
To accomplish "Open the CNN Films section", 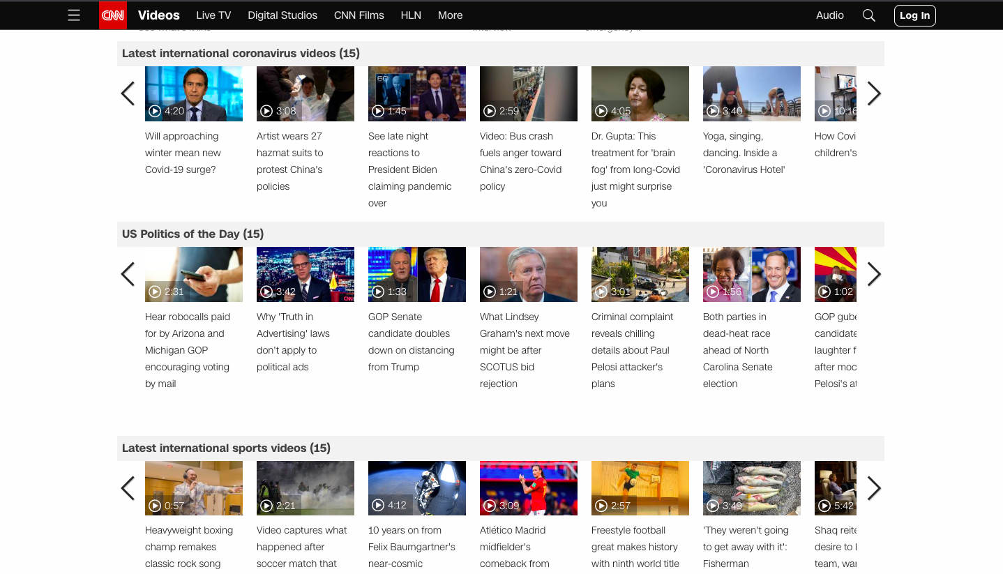I will [x=359, y=15].
